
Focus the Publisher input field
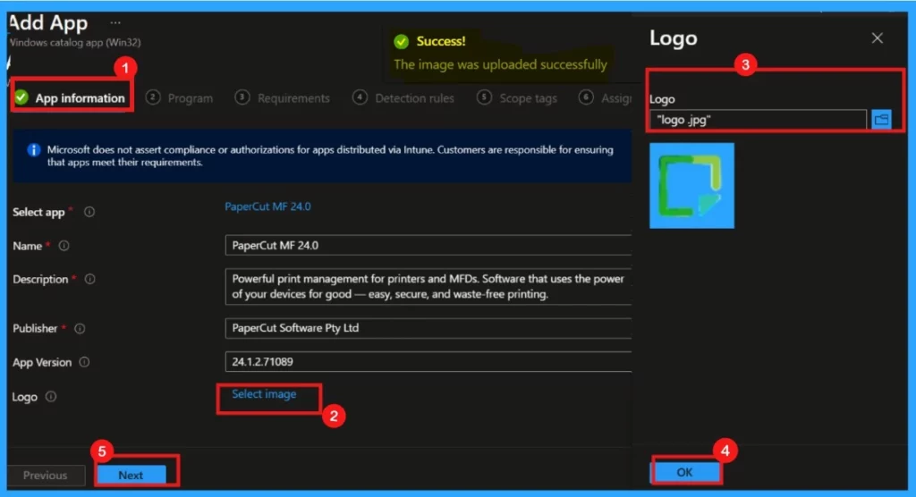(x=428, y=328)
